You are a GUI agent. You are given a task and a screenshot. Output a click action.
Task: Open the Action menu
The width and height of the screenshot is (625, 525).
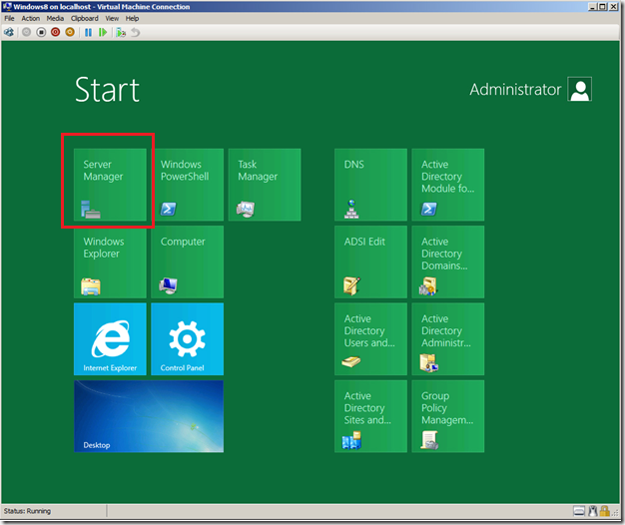[31, 18]
